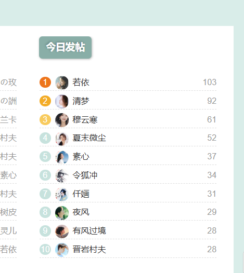
Task: Open 穆云寒's profile avatar
Action: point(62,120)
